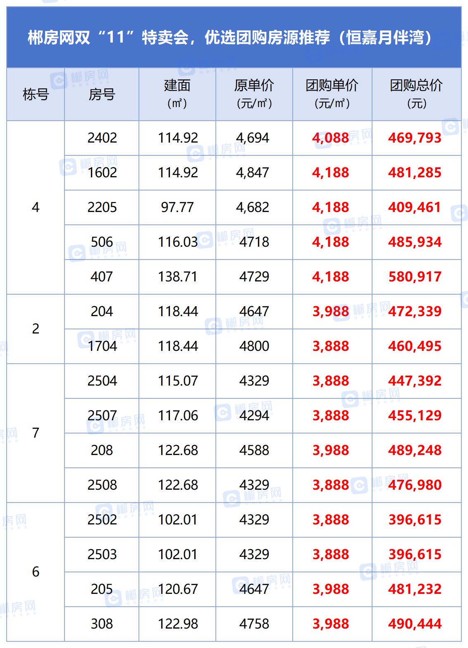Select total price 490,444

pos(415,624)
